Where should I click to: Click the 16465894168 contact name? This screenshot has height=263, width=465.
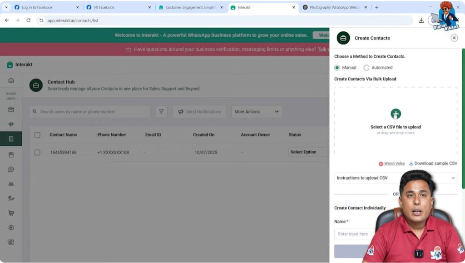63,153
